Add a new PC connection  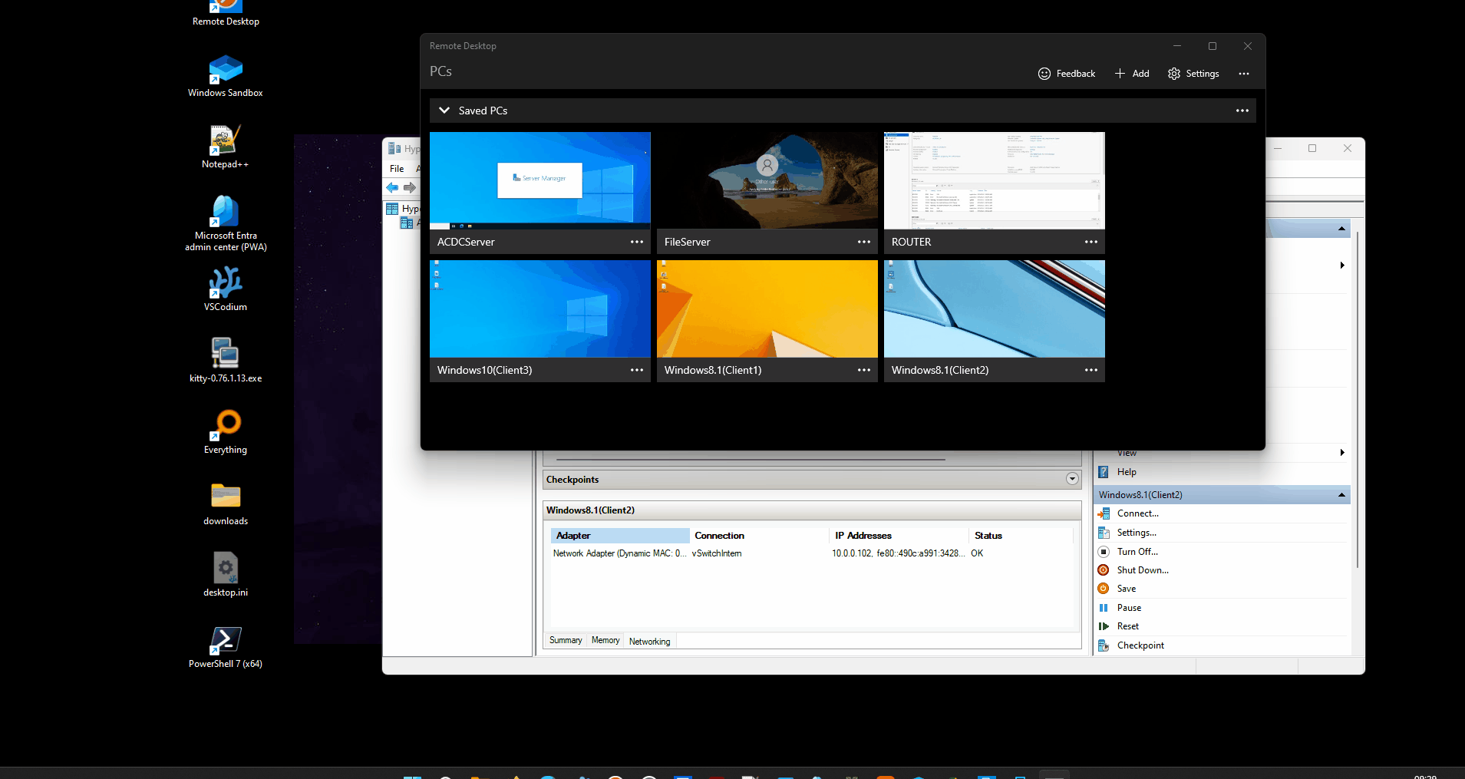[x=1132, y=74]
